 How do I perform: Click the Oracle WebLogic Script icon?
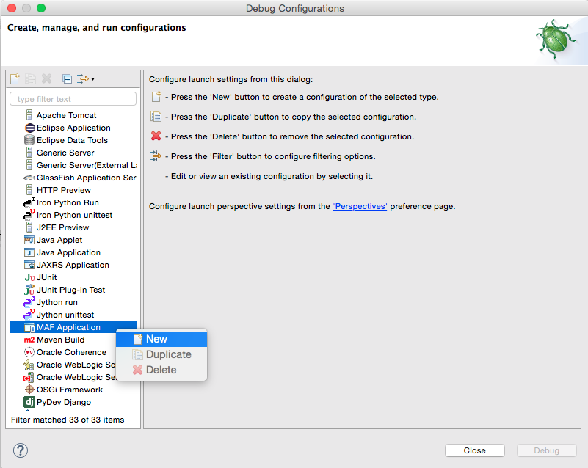click(29, 365)
